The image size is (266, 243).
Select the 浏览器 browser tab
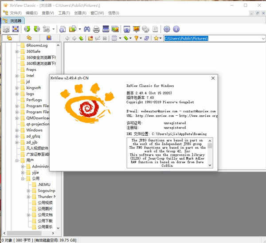pyautogui.click(x=13, y=21)
